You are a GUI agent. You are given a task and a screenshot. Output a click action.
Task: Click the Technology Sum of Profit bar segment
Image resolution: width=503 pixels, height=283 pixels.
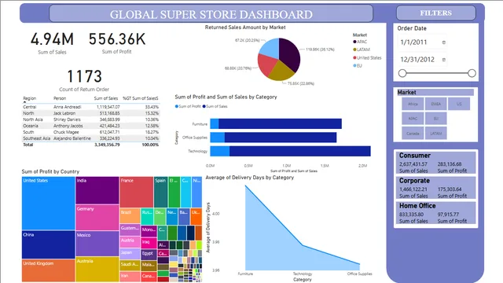(x=220, y=151)
